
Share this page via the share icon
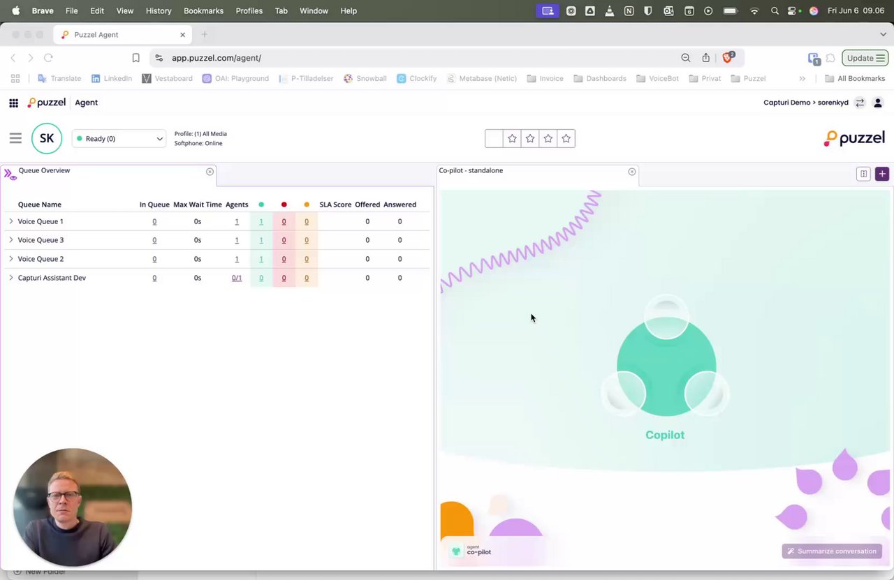tap(706, 58)
